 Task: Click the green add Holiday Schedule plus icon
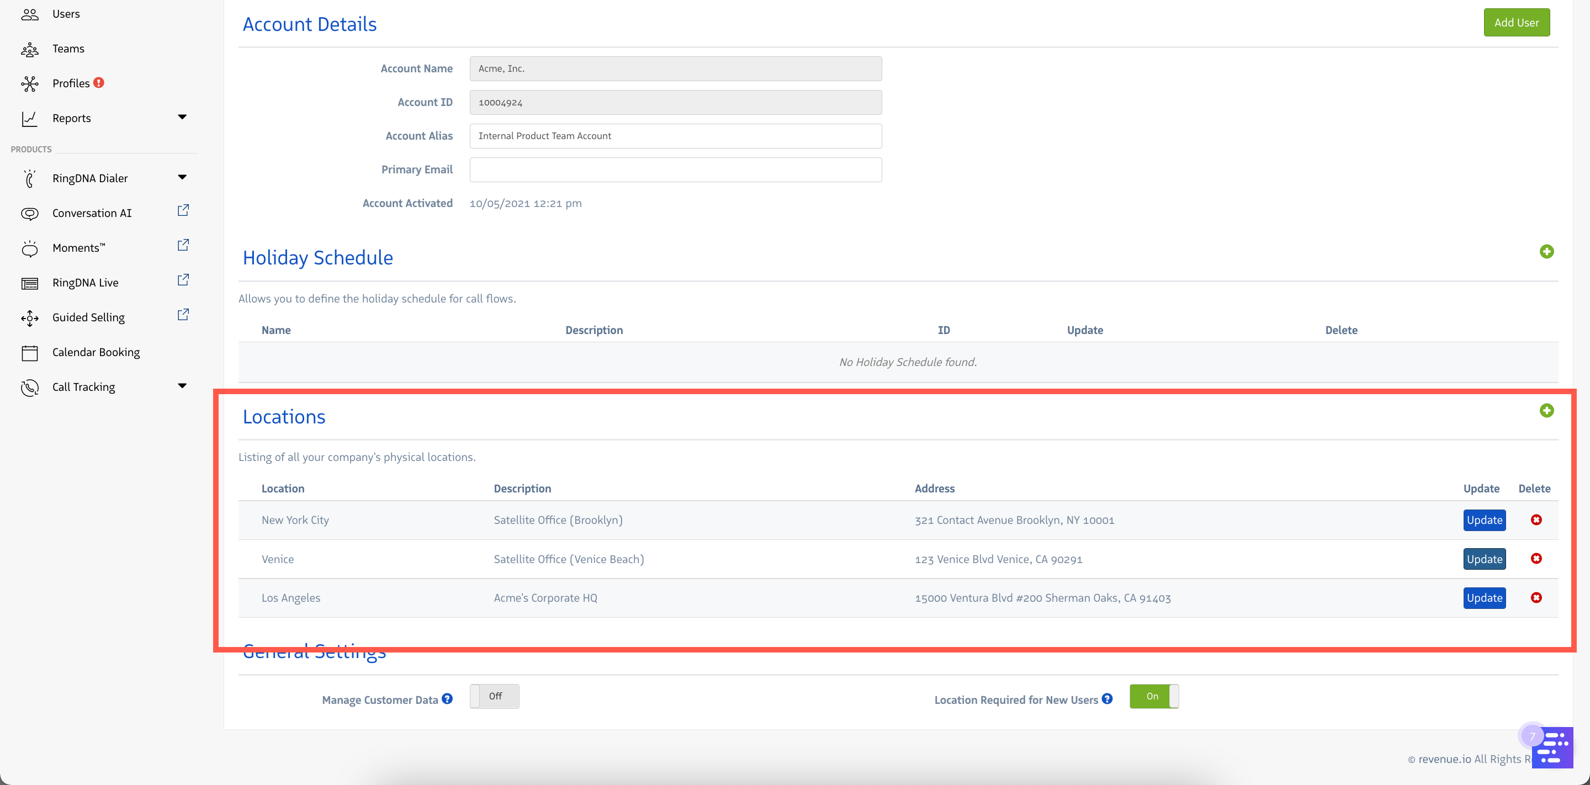[1546, 251]
